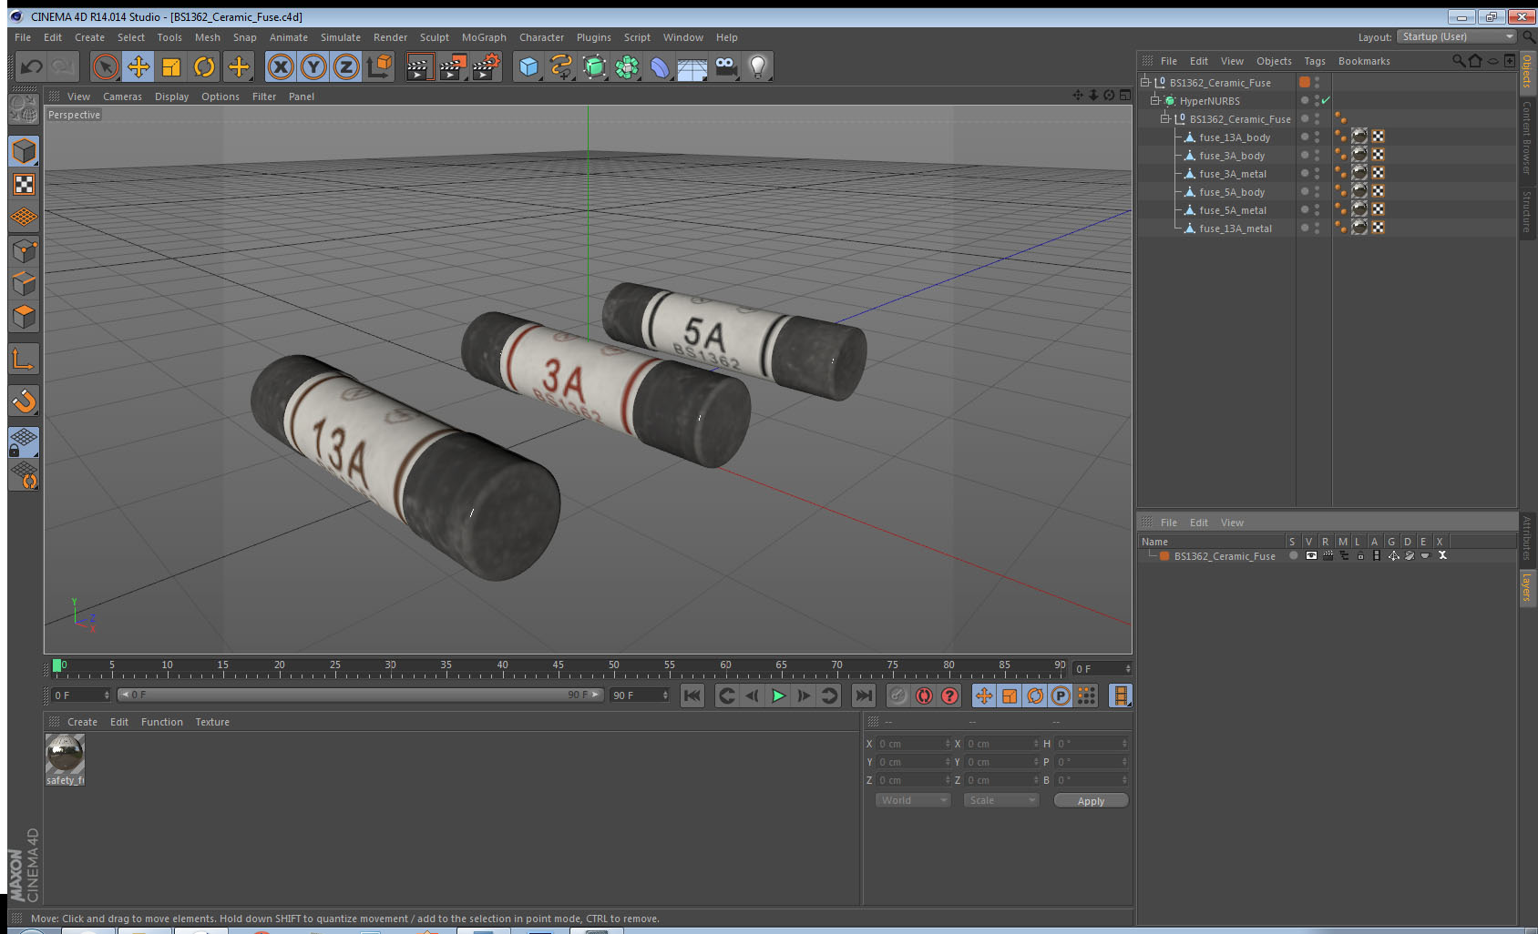This screenshot has width=1538, height=934.
Task: Toggle Z axis lock icon
Action: coord(346,66)
